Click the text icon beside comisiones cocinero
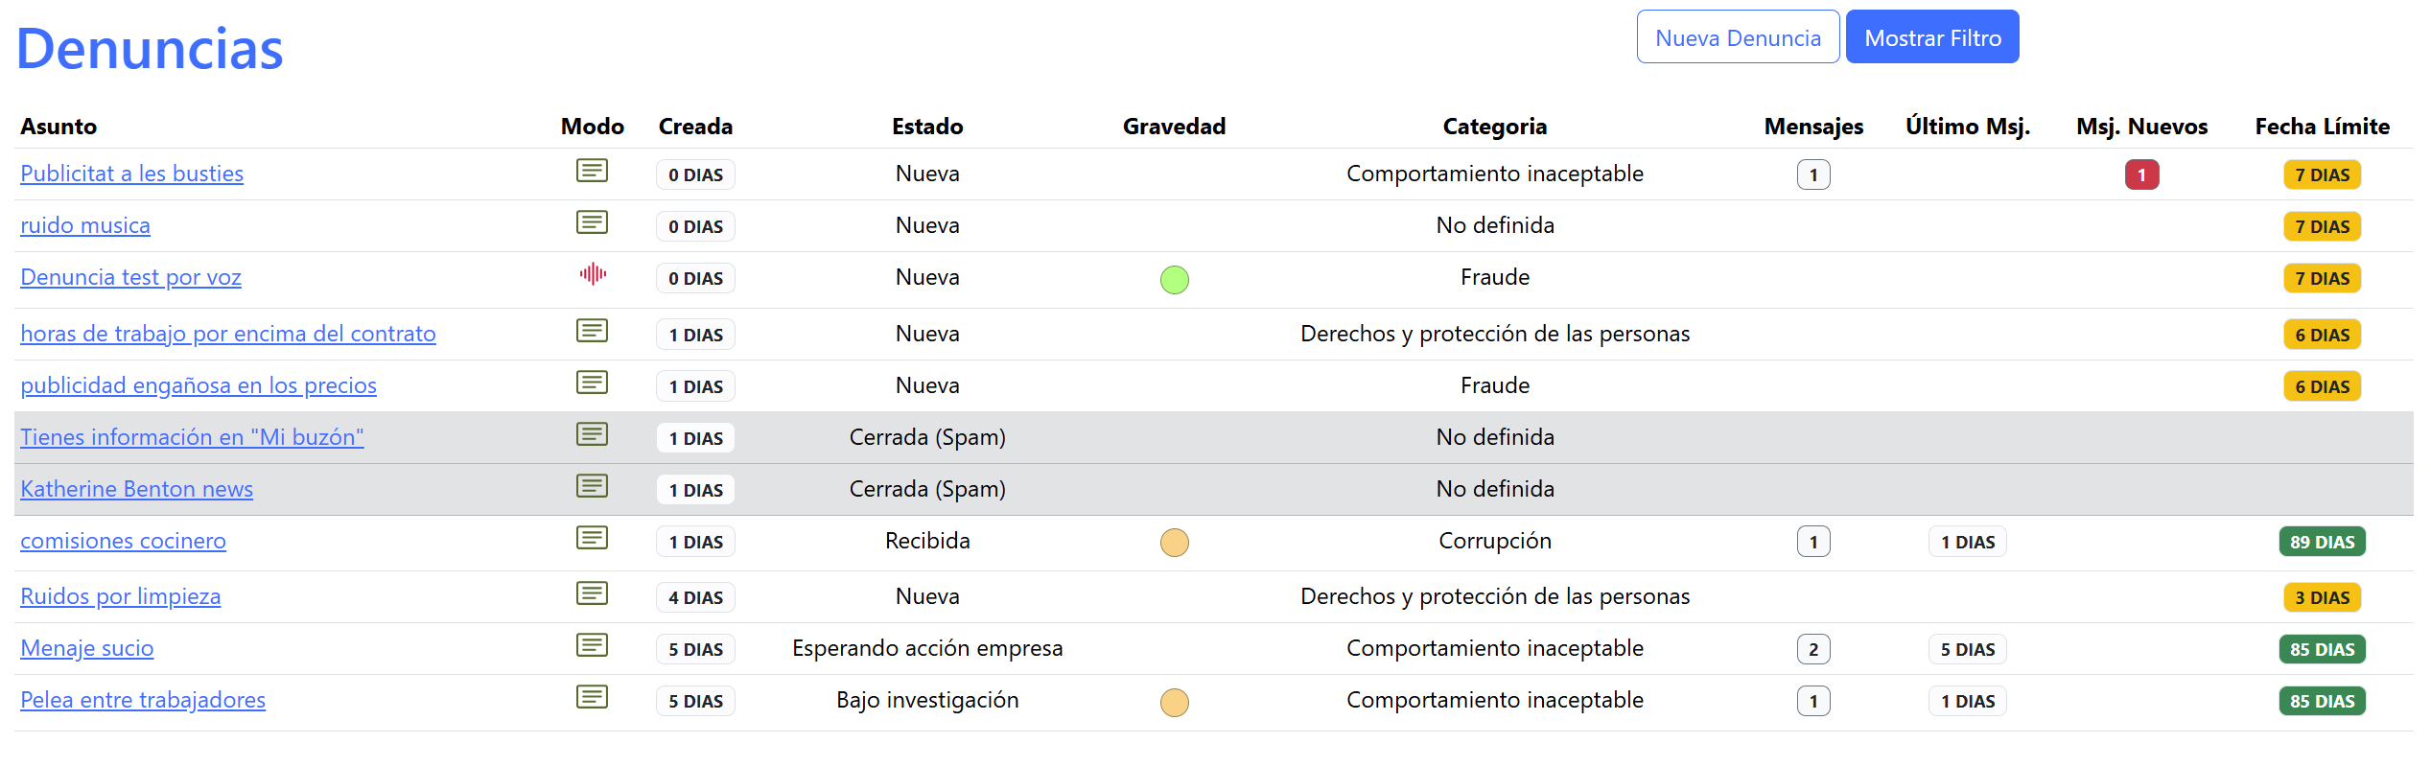2431x767 pixels. tap(592, 538)
